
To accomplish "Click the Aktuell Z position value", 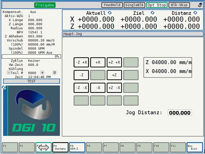I will [96, 26].
